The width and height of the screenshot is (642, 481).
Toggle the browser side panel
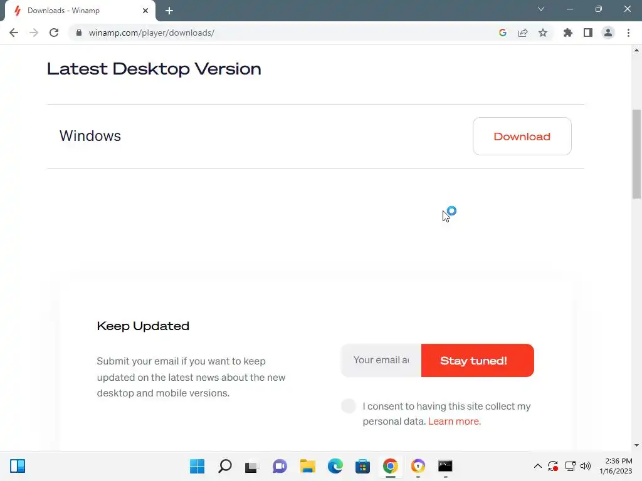coord(588,33)
